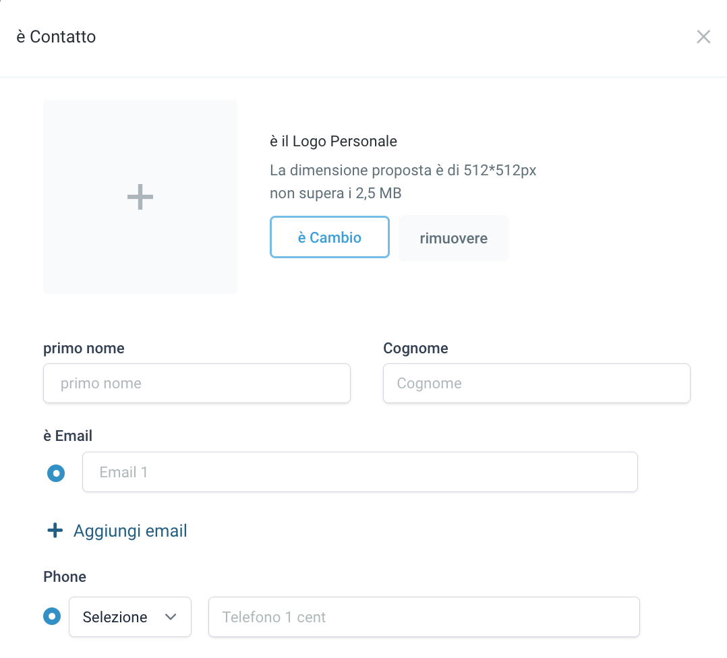Click the plus icon beside Aggiungi email
This screenshot has width=727, height=658.
[55, 531]
